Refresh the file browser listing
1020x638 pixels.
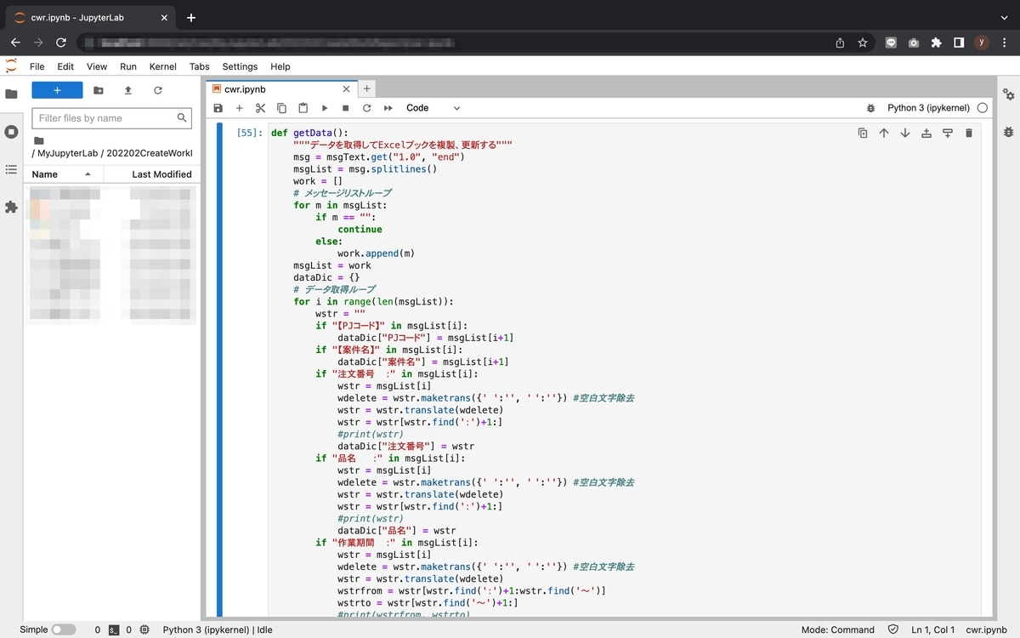coord(159,90)
